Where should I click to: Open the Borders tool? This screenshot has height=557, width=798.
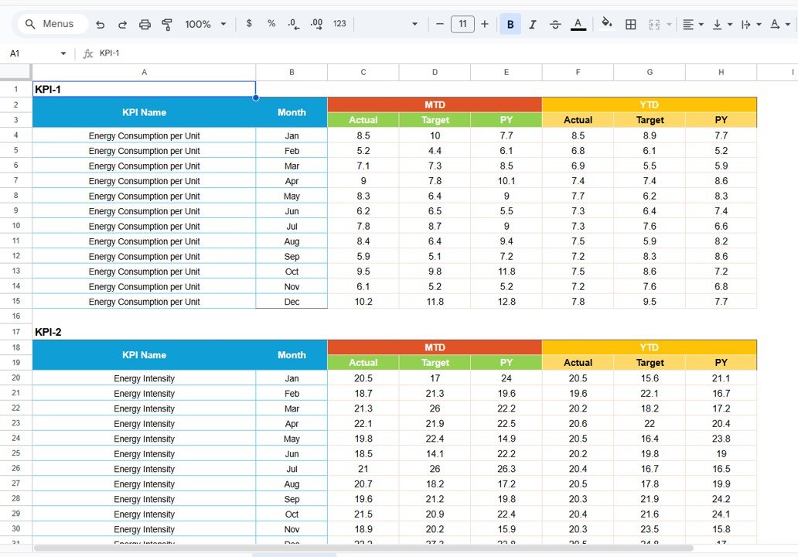[630, 24]
